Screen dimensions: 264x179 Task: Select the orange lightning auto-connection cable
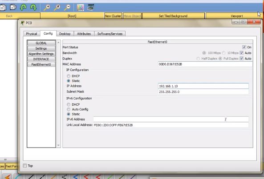point(8,177)
